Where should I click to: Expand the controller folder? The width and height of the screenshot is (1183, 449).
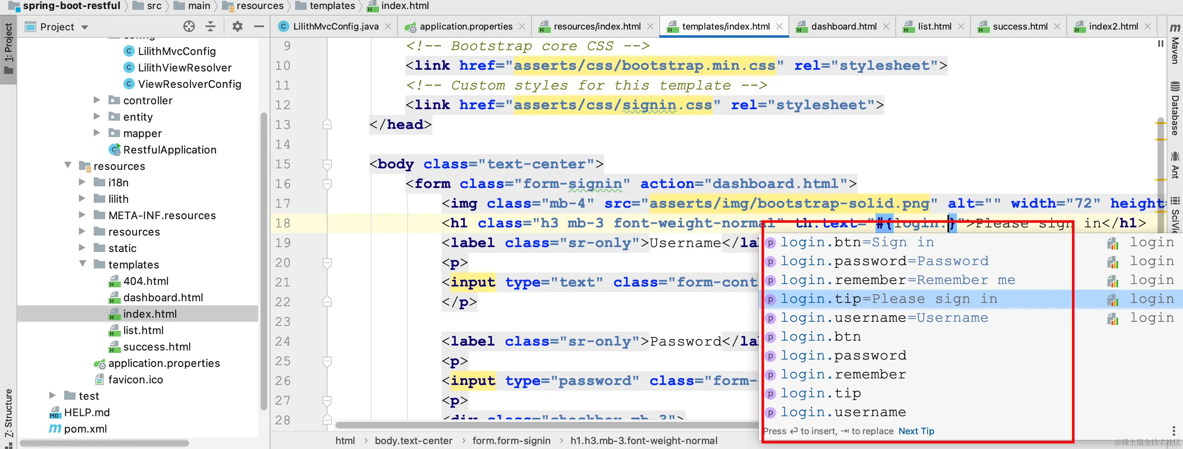click(97, 100)
